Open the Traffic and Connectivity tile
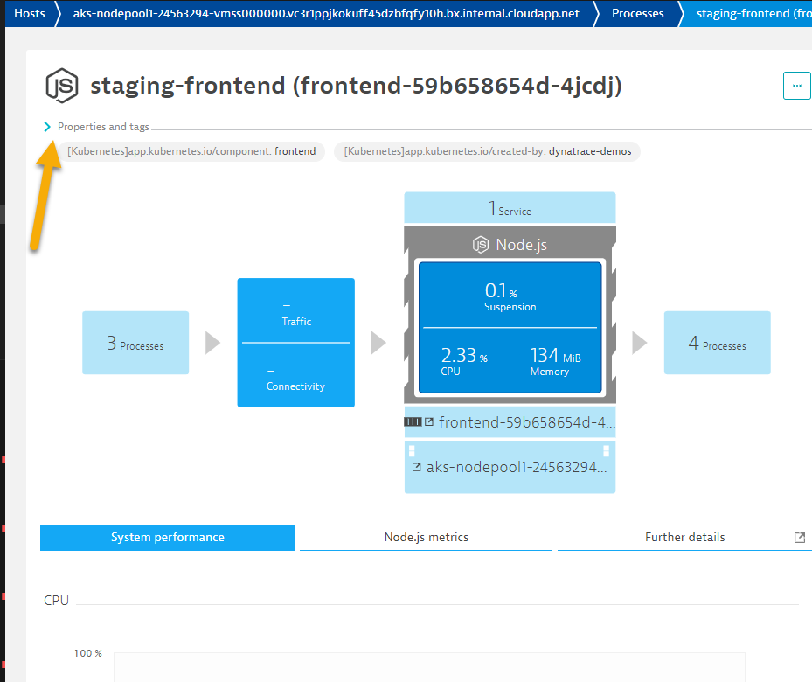 click(x=295, y=343)
